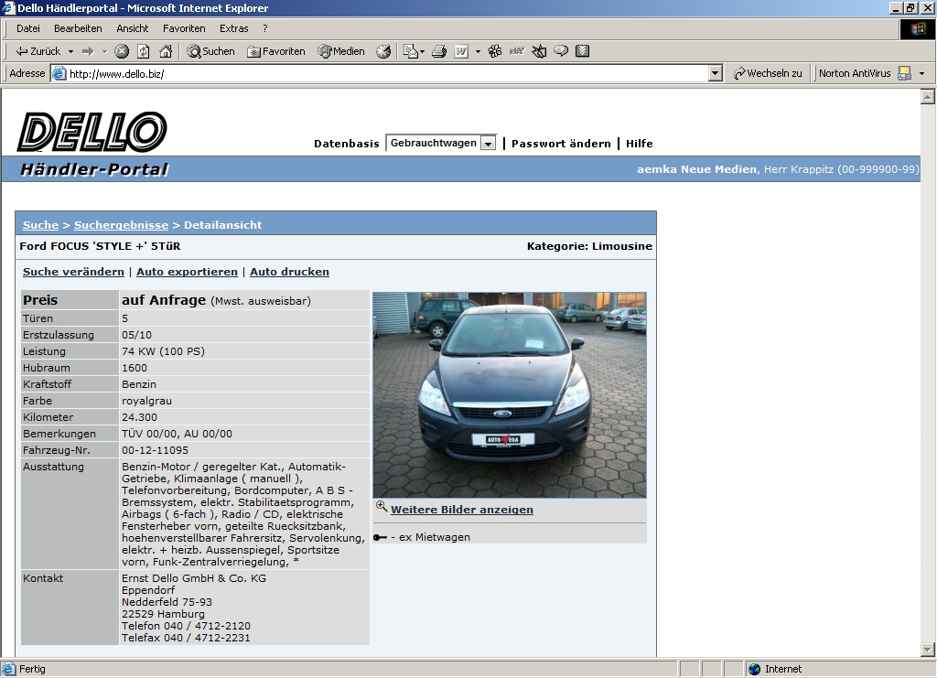937x678 pixels.
Task: Open the Favoriten menu in menu bar
Action: [184, 28]
